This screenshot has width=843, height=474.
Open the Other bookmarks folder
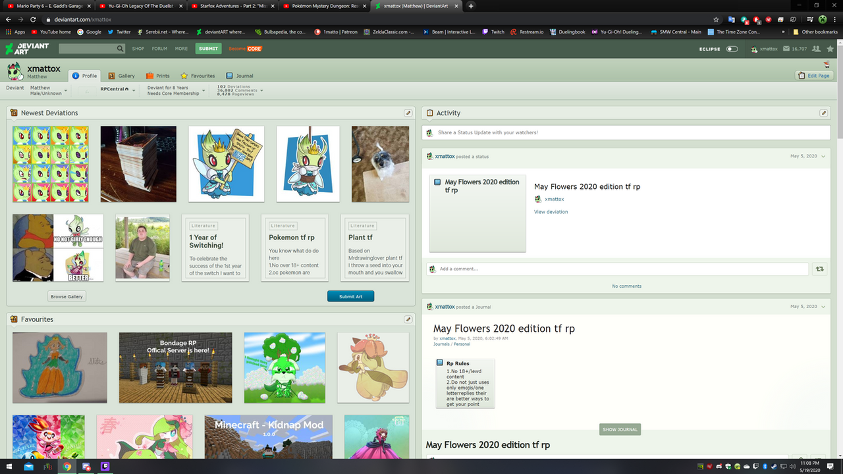click(815, 32)
